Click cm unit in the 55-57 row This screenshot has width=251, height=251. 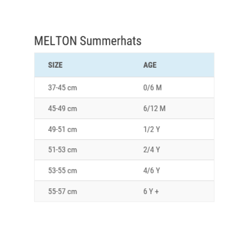[72, 192]
